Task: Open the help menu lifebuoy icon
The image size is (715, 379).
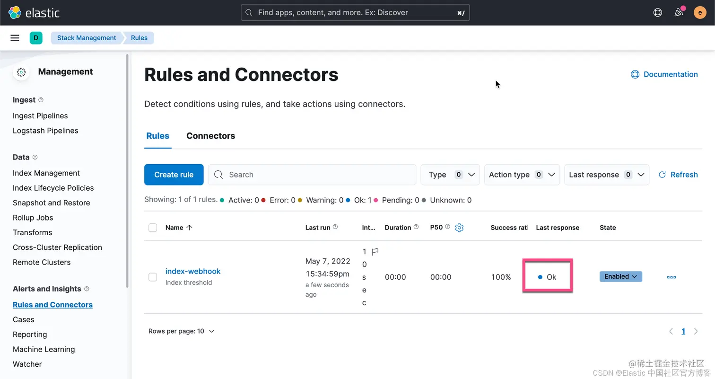Action: click(x=657, y=13)
